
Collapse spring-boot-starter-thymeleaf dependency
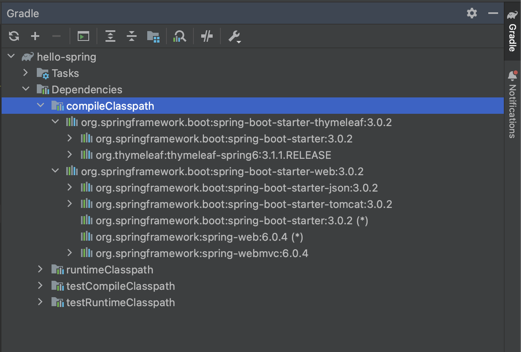coord(55,122)
